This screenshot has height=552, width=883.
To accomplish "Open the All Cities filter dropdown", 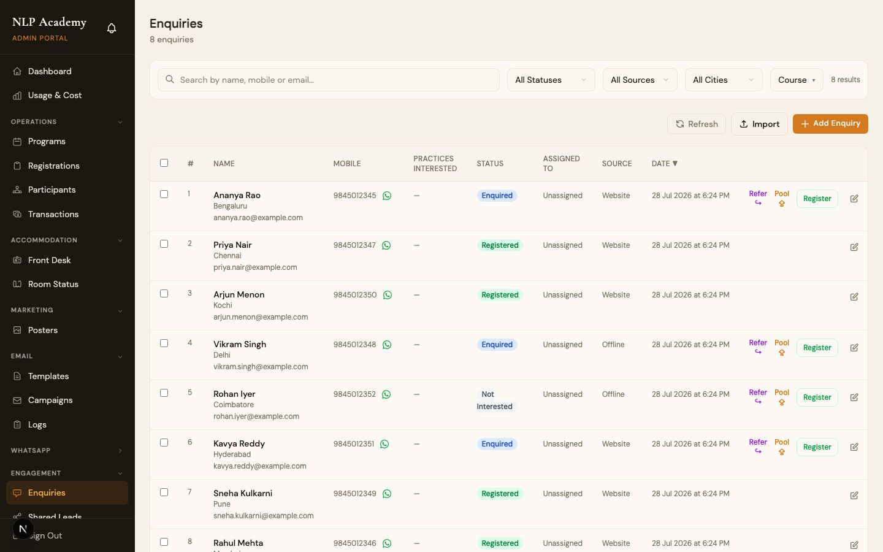I will pyautogui.click(x=724, y=80).
